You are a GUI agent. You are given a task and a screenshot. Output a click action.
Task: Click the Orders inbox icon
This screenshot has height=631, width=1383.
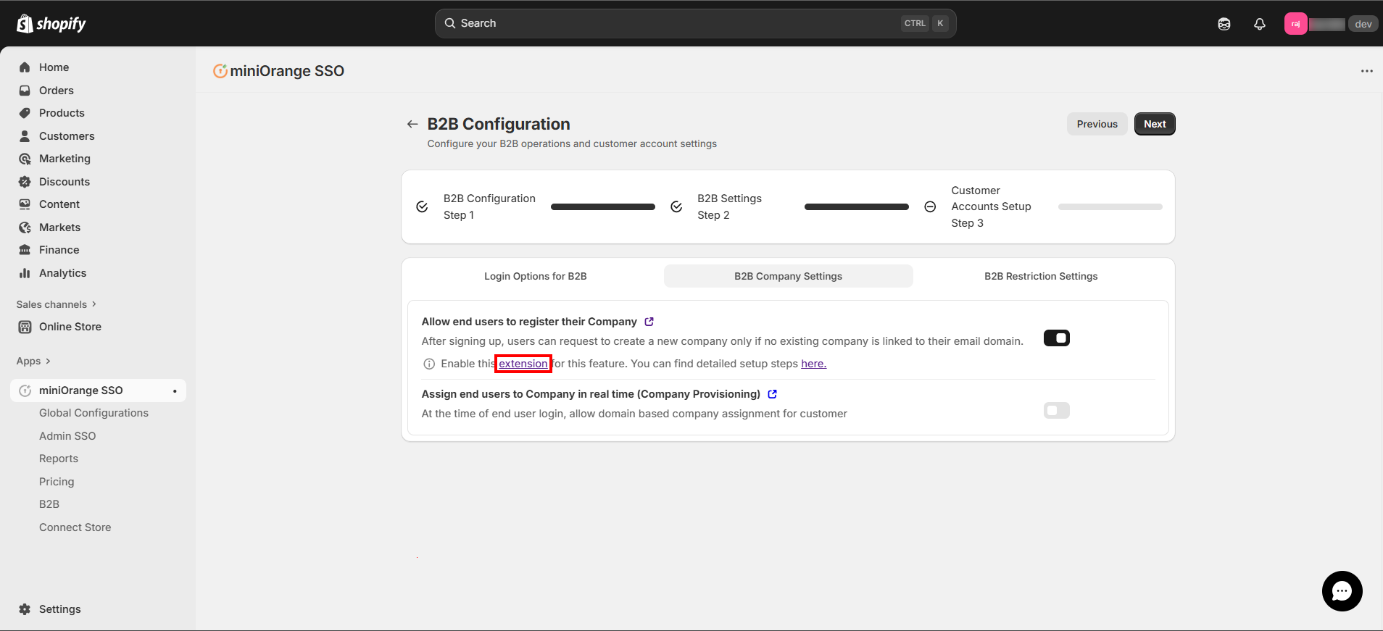click(25, 91)
